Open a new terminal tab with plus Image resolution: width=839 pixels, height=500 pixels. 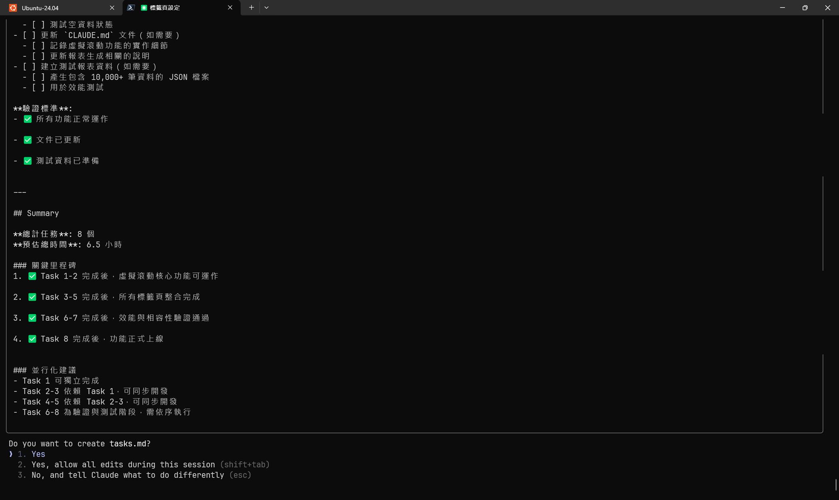click(x=251, y=7)
